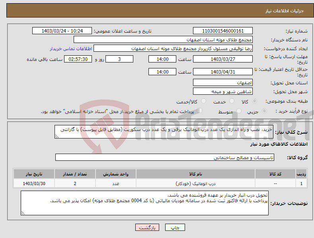
Task: Toggle the Islamic treasury payment checkbox
Action: tap(200, 111)
